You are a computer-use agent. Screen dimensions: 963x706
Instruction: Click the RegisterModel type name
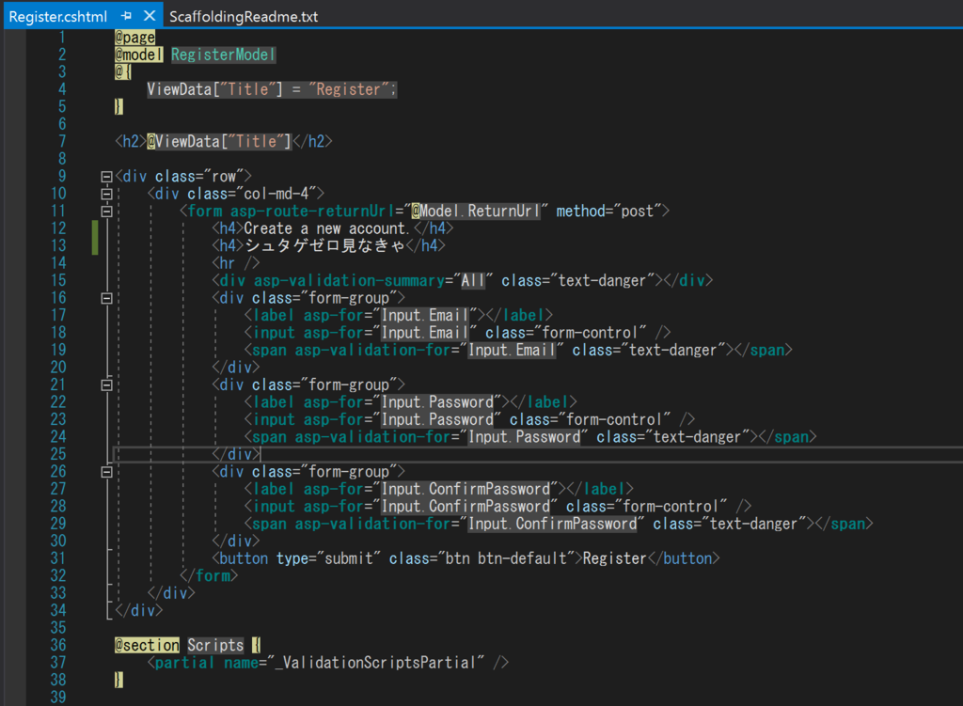click(223, 55)
